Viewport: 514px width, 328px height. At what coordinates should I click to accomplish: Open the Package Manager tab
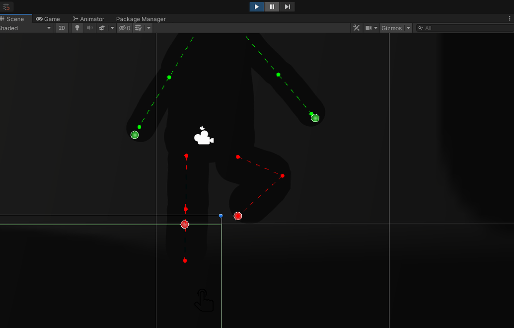click(141, 19)
